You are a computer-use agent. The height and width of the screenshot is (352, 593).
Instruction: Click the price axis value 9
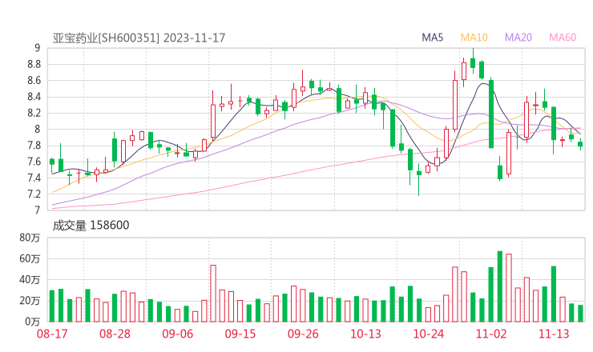[37, 48]
